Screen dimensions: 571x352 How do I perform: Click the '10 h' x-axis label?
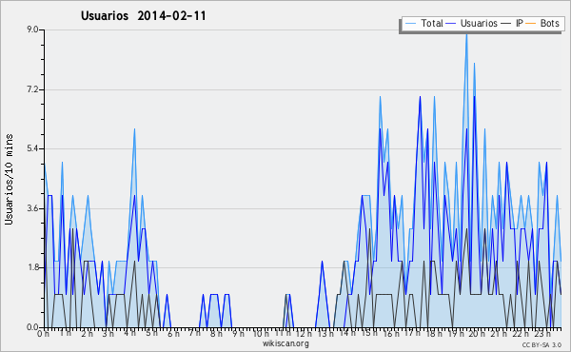pyautogui.click(x=261, y=334)
